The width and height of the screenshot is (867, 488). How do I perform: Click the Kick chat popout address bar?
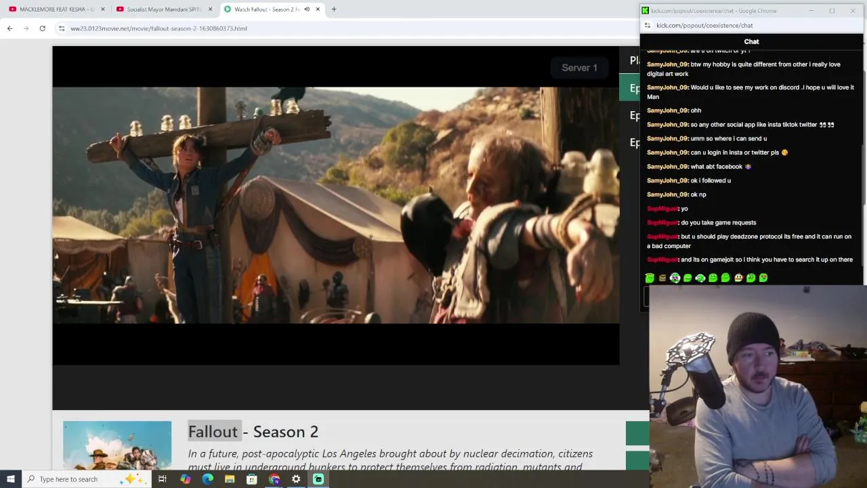(704, 25)
